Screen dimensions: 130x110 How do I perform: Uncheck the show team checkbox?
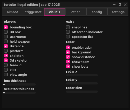tap(68, 62)
